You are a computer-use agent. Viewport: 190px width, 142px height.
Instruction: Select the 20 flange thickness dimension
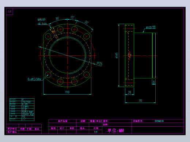point(129,92)
